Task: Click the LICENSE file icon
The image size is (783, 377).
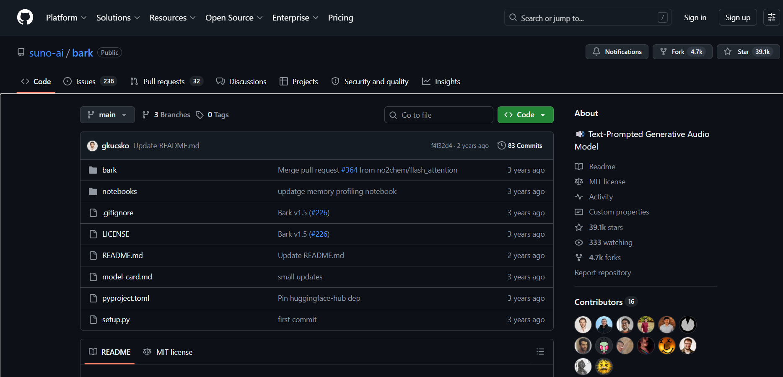Action: pyautogui.click(x=93, y=234)
